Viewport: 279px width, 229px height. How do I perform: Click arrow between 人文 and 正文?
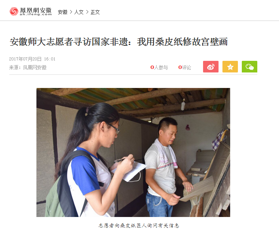click(87, 12)
